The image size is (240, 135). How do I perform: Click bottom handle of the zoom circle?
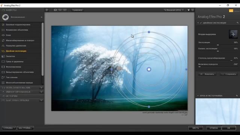point(149,106)
